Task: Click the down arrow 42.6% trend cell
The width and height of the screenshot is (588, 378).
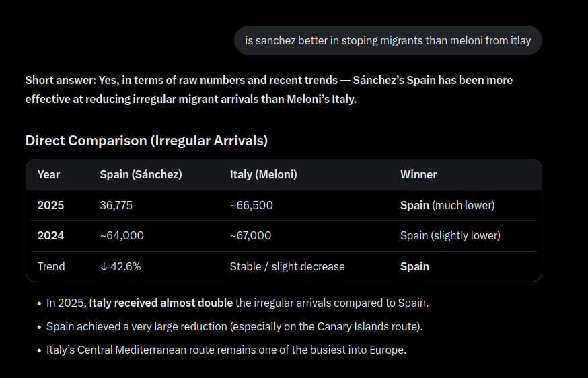Action: pos(120,266)
